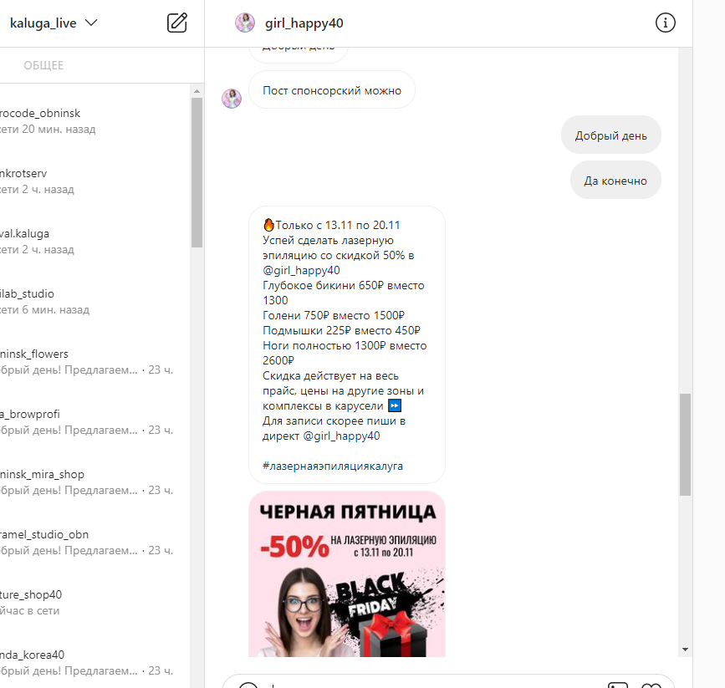Follow the @girl_happy40 mention after 'директ'
The image size is (725, 688).
tap(341, 436)
